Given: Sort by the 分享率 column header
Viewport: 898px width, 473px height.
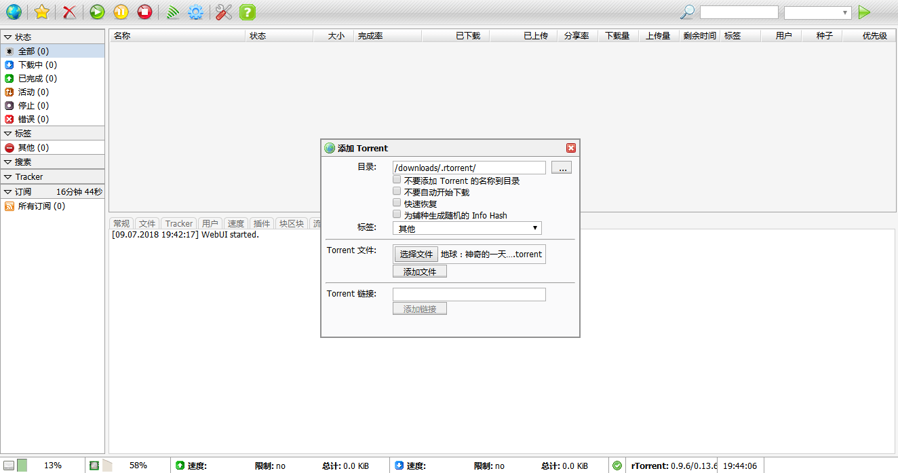Looking at the screenshot, I should pos(577,36).
